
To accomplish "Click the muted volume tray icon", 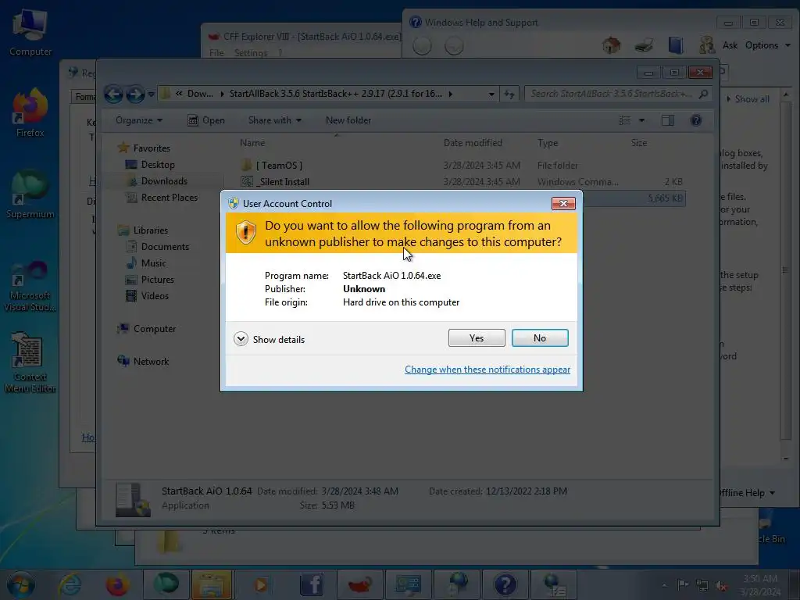I will 721,586.
